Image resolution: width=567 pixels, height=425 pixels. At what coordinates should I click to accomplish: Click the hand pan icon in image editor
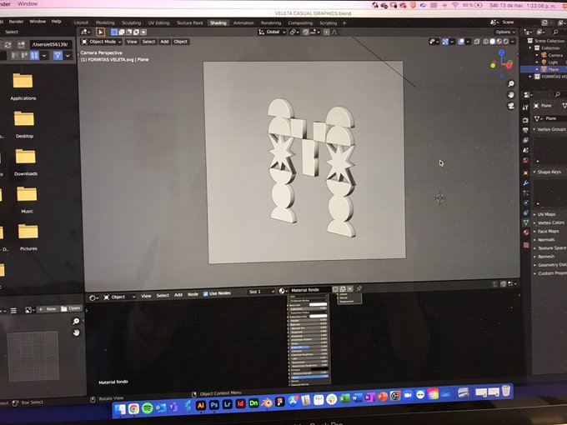76,332
